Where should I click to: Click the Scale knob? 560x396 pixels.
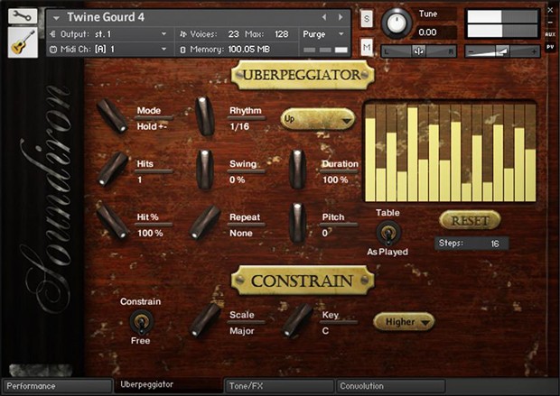pos(205,320)
